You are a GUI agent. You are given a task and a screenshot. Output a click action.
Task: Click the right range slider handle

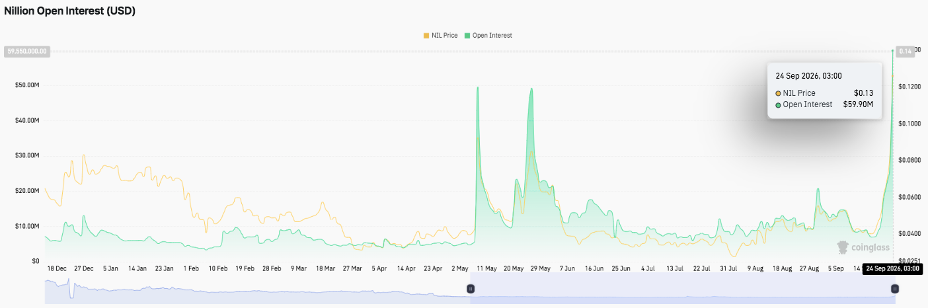tap(895, 288)
